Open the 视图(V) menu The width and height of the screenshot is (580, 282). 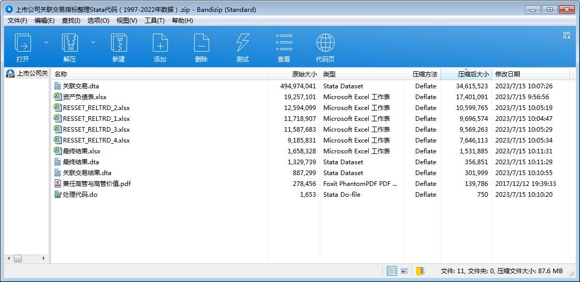pos(127,21)
